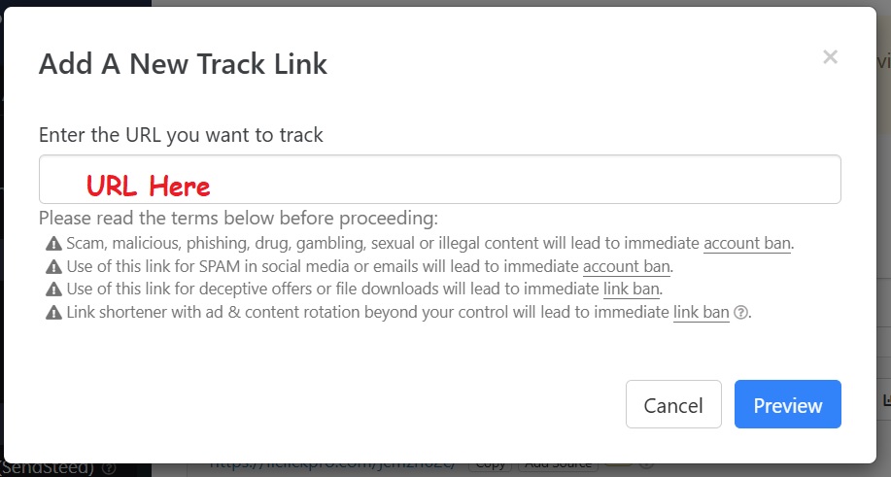
Task: Click the Copy button behind the dialog
Action: 491,465
